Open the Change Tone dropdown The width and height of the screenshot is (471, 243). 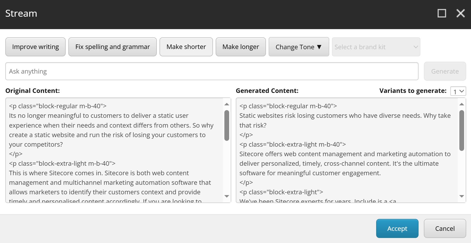click(299, 47)
